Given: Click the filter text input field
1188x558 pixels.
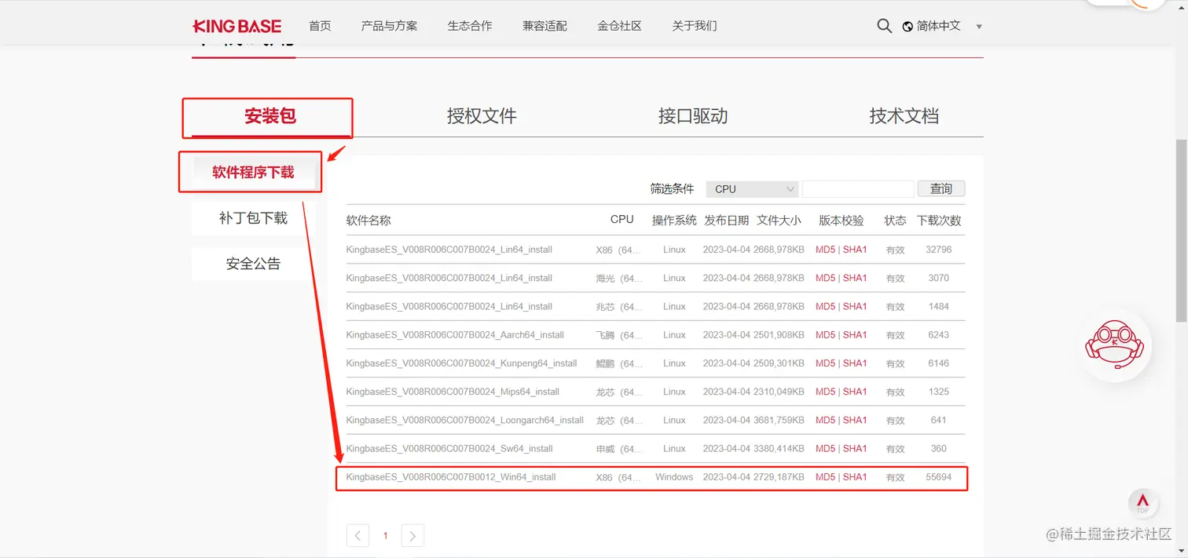Looking at the screenshot, I should pyautogui.click(x=858, y=189).
